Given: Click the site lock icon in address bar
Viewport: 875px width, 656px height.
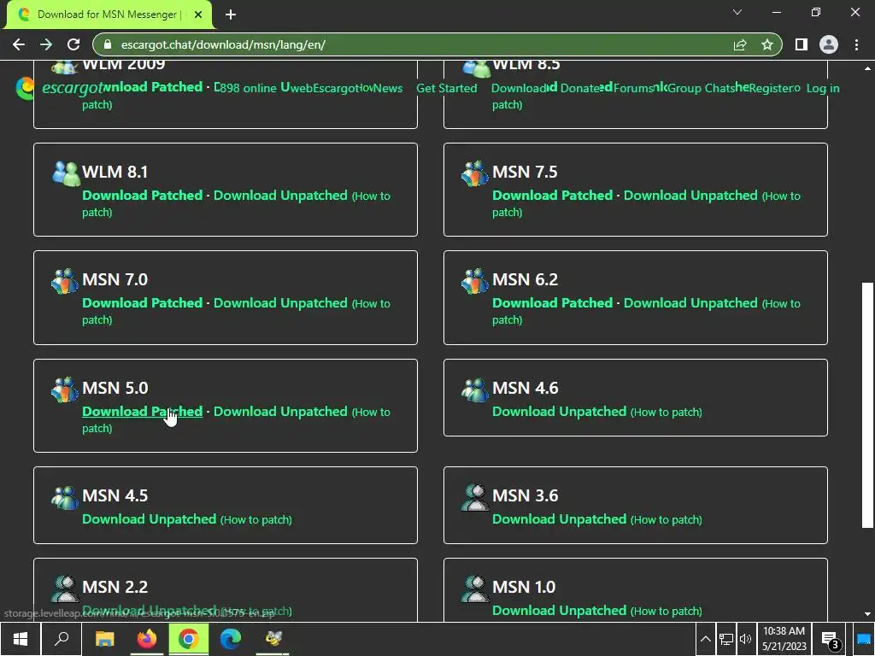Looking at the screenshot, I should pos(109,44).
